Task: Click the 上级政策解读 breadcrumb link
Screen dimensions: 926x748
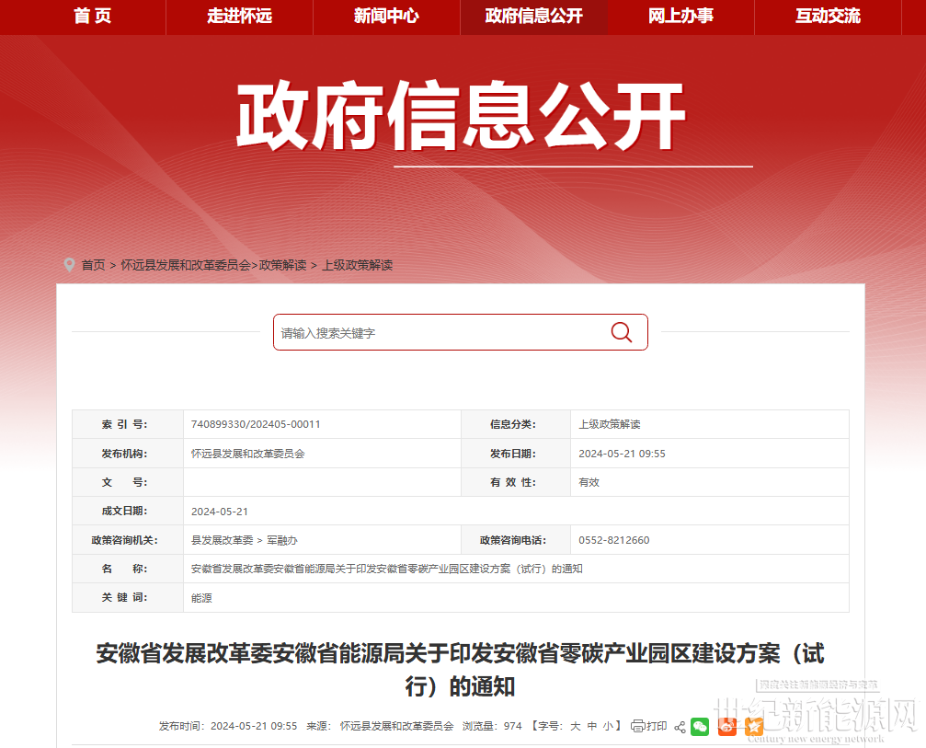Action: pos(357,265)
